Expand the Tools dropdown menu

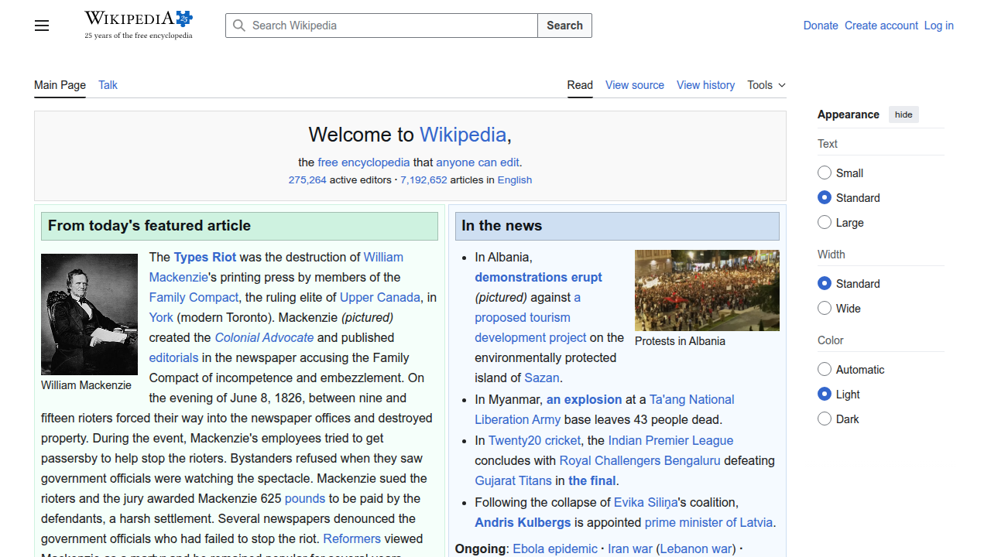click(766, 85)
